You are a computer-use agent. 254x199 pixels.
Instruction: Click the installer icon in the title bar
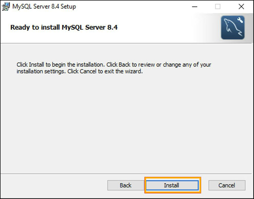(x=6, y=7)
